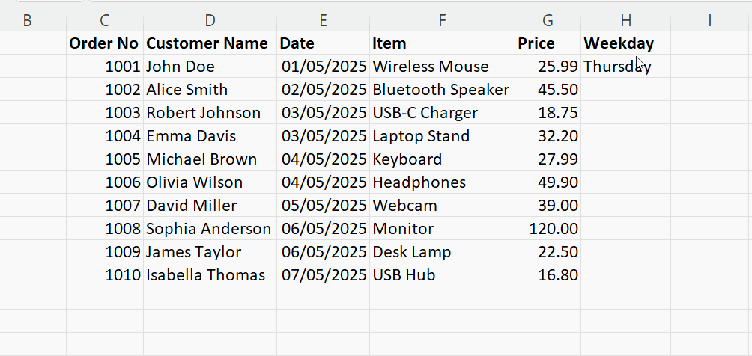Select the cell containing Thursday
The height and width of the screenshot is (356, 752).
tap(625, 67)
